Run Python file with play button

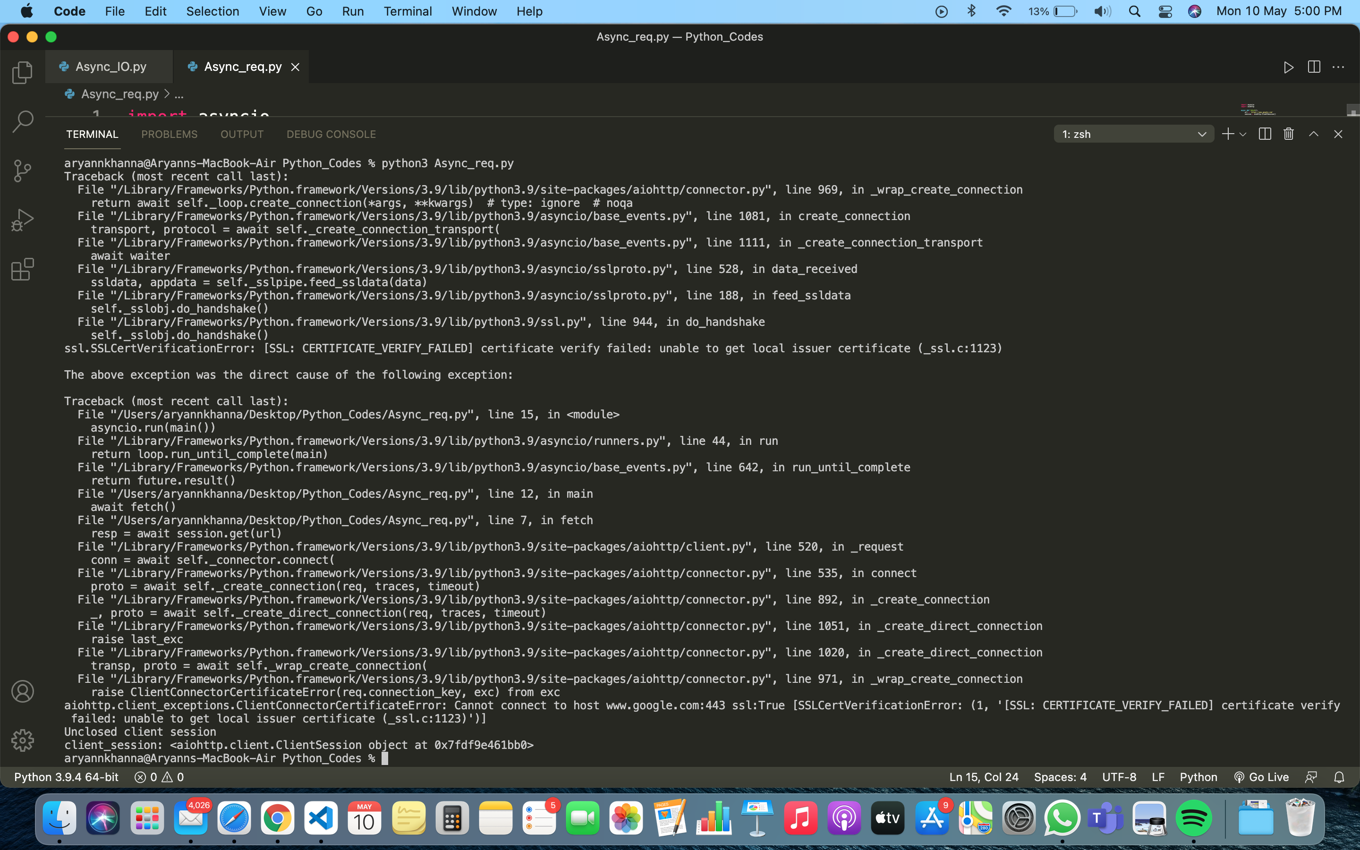click(x=1289, y=68)
